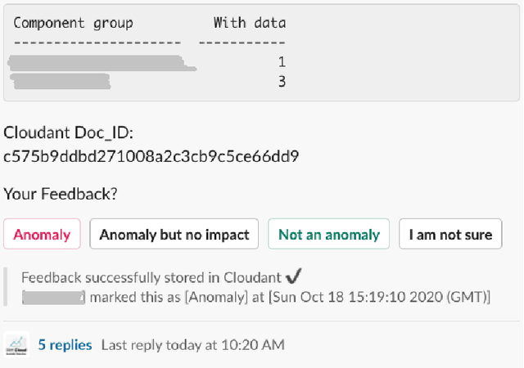The height and width of the screenshot is (368, 524).
Task: Click the value 3 in With data column
Action: [x=281, y=81]
